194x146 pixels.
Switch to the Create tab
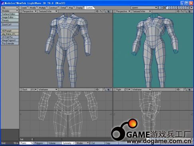[x=24, y=8]
